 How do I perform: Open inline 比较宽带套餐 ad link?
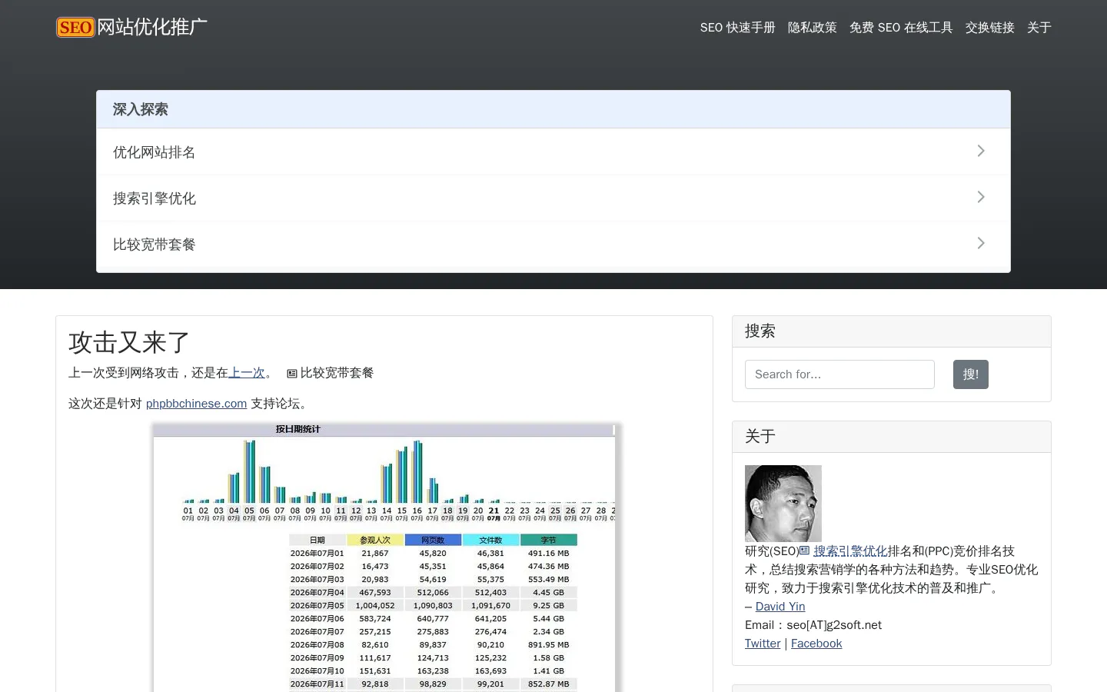click(x=337, y=373)
